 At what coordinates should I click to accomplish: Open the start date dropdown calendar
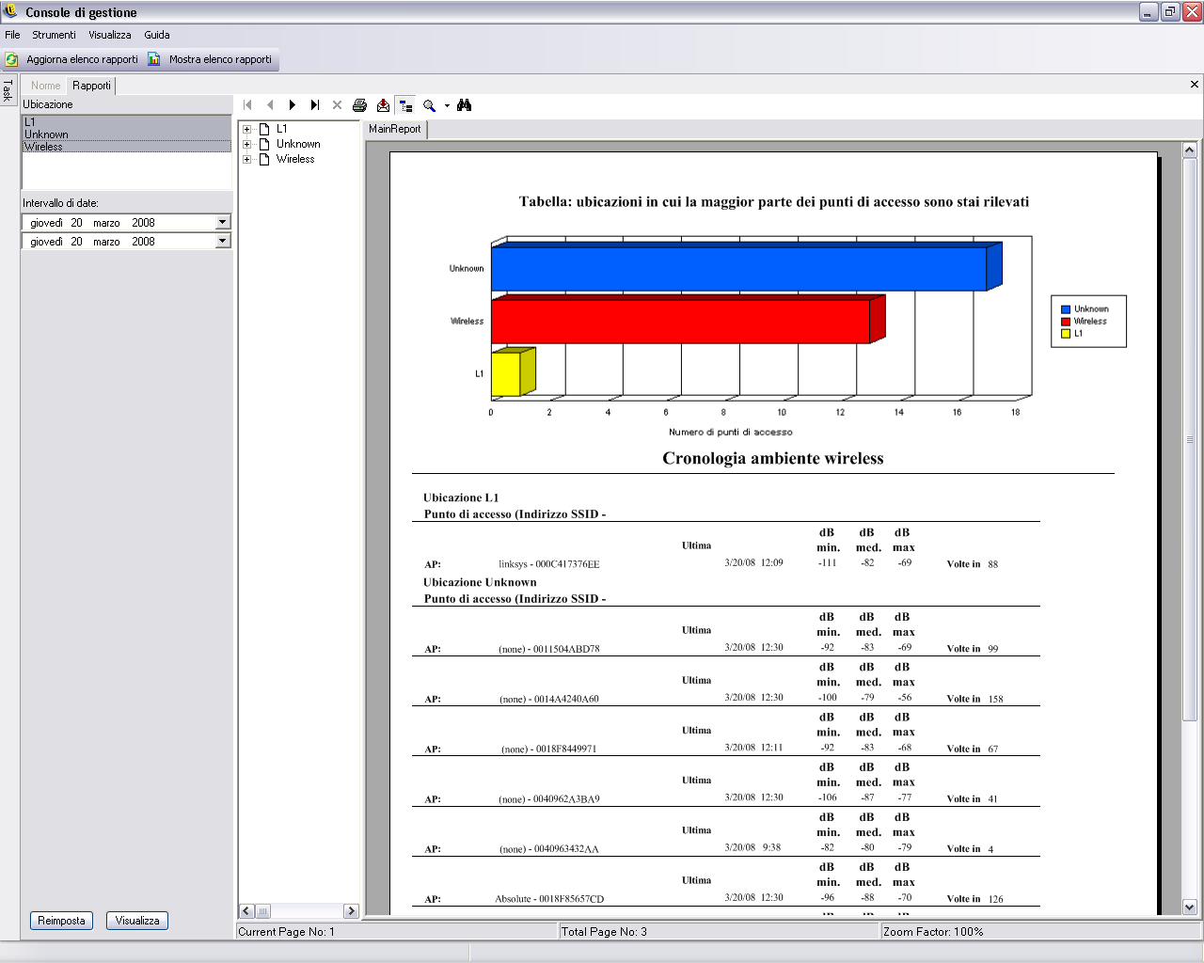[x=223, y=222]
